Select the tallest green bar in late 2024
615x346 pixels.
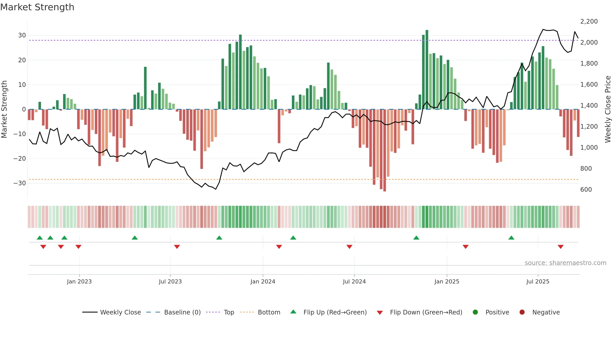(x=427, y=70)
